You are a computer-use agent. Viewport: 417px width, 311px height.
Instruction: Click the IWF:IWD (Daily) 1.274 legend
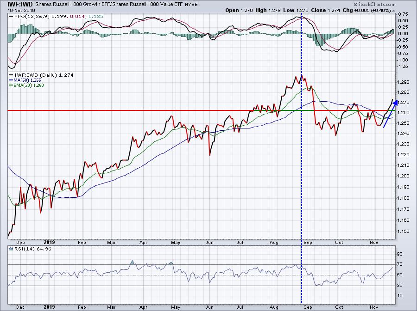44,75
